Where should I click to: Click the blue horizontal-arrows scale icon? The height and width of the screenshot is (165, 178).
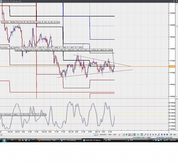click(165, 135)
